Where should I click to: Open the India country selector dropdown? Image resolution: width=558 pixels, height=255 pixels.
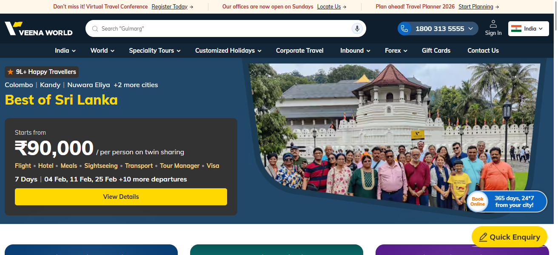(x=529, y=28)
